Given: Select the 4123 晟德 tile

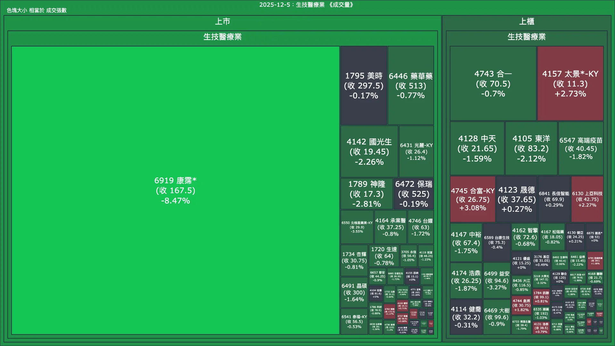Looking at the screenshot, I should [x=516, y=199].
